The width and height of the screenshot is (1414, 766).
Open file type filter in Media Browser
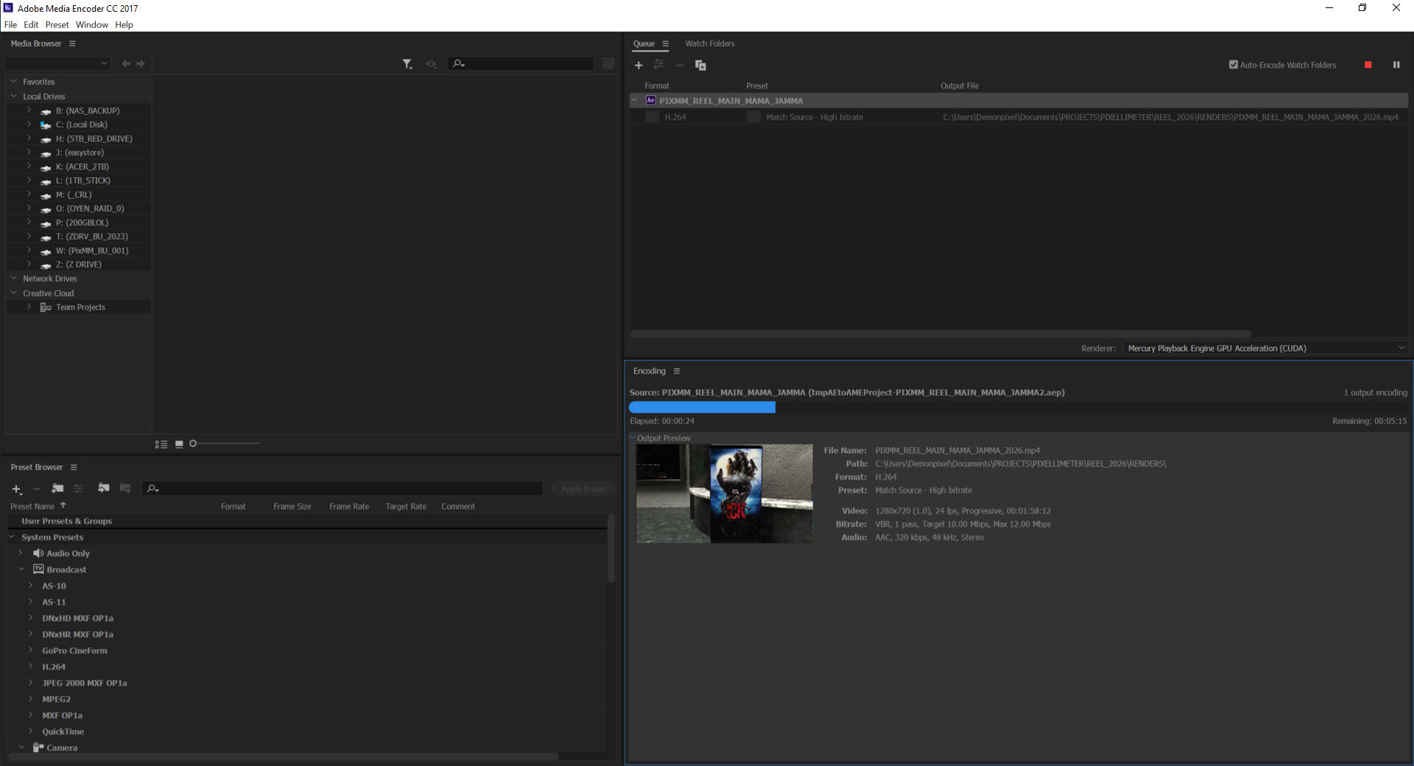[x=407, y=64]
